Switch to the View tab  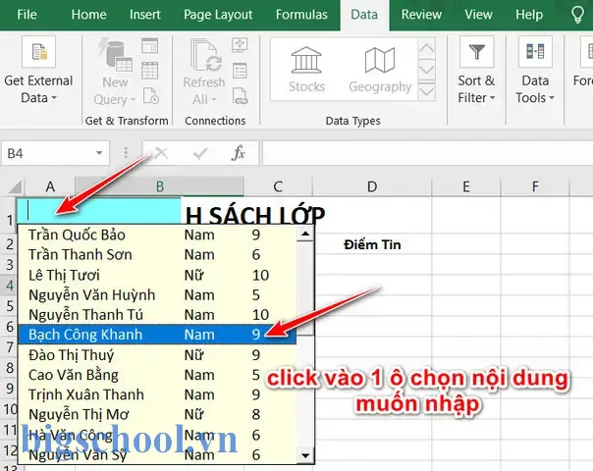[x=478, y=15]
